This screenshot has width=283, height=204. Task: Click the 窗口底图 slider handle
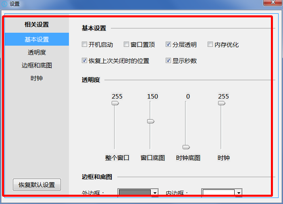150,121
